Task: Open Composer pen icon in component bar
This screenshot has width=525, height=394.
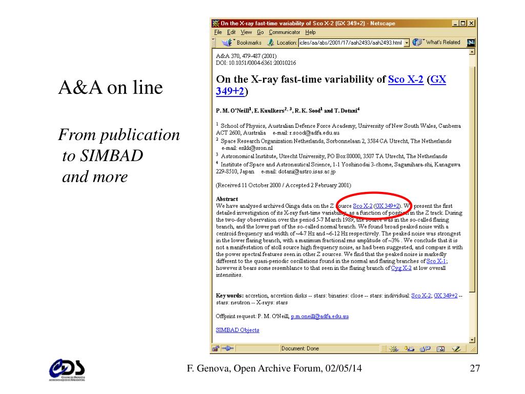Action: (456, 349)
